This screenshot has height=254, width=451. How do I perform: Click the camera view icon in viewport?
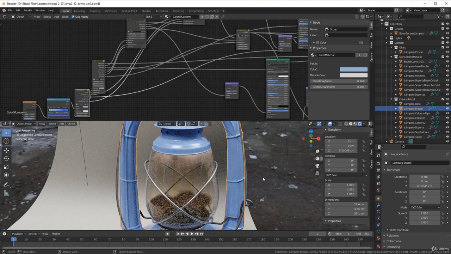pyautogui.click(x=317, y=166)
